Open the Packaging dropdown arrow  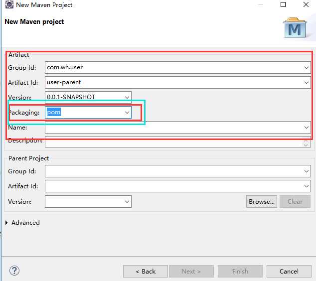127,113
